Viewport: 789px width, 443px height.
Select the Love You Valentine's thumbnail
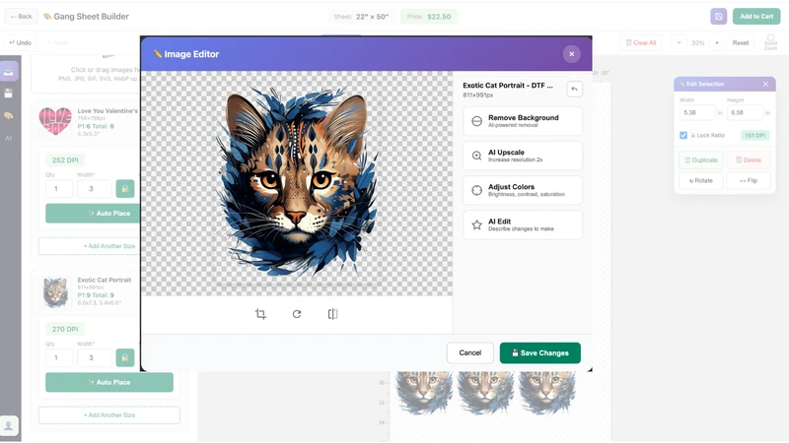tap(55, 121)
